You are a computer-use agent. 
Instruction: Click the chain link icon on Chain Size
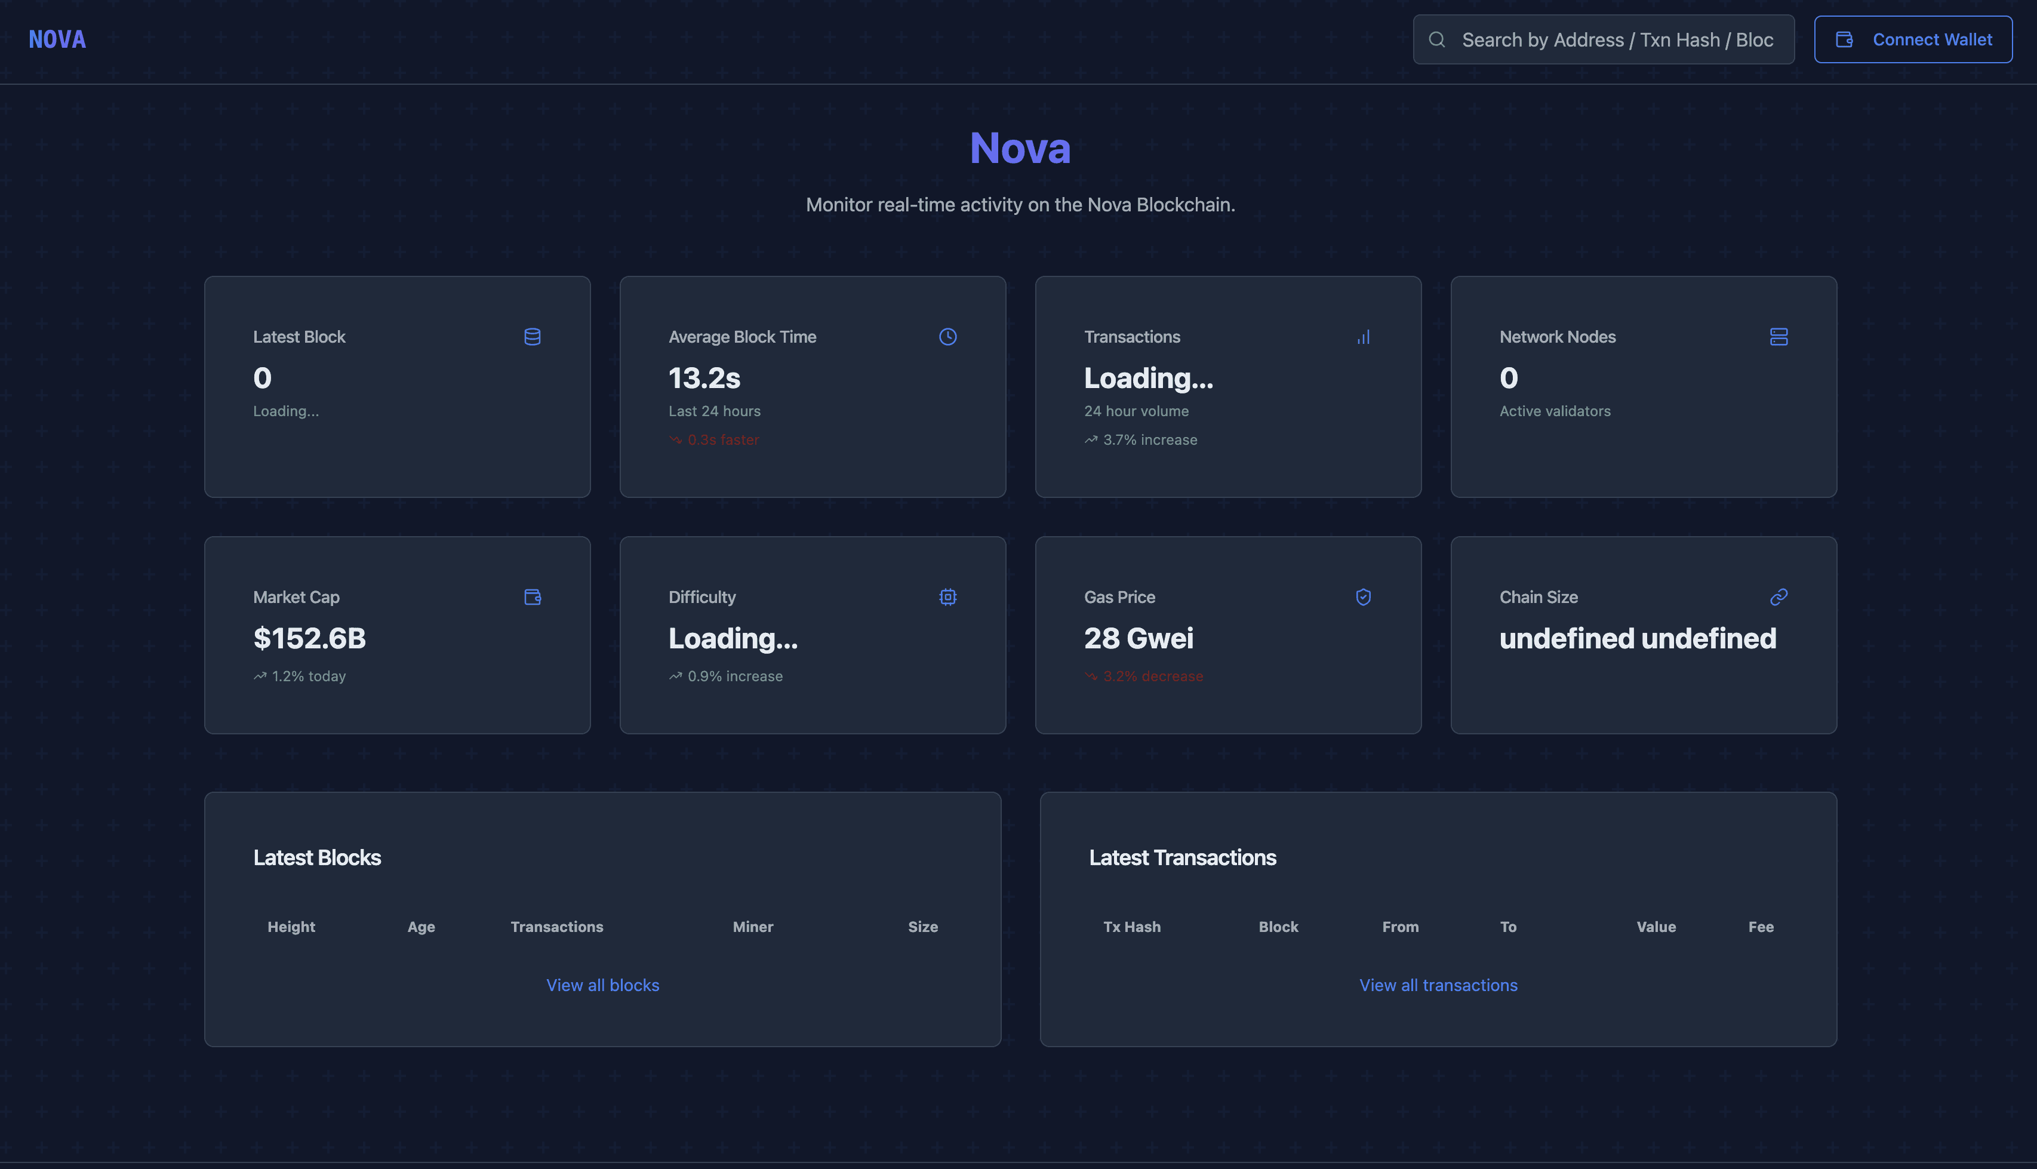1778,596
